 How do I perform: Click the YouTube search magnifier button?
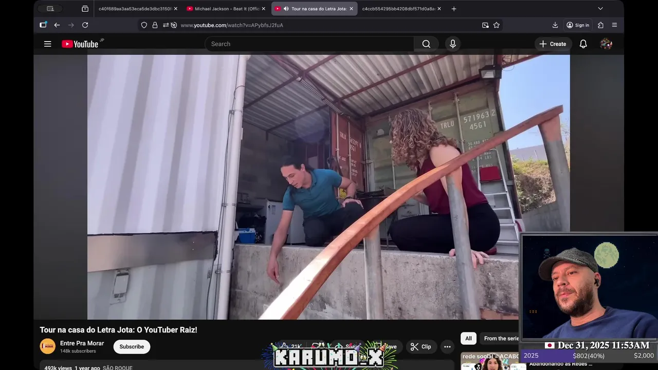pos(426,44)
